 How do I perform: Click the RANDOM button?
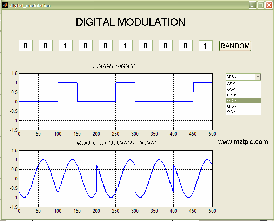point(235,46)
